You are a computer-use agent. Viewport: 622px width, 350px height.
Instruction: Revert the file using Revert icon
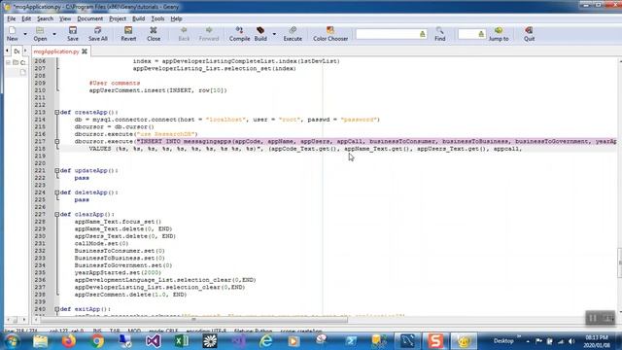[128, 34]
